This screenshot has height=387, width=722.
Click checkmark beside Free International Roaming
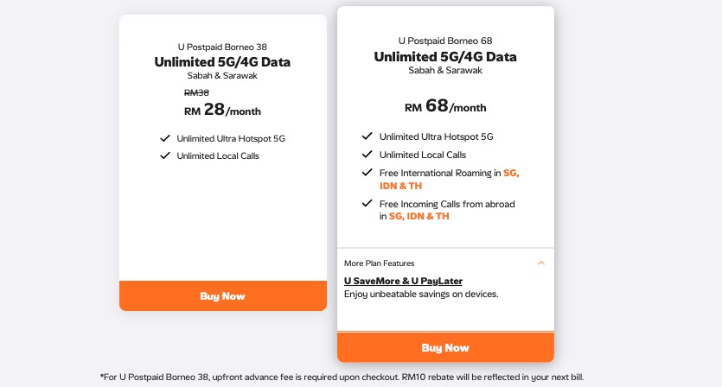[367, 173]
